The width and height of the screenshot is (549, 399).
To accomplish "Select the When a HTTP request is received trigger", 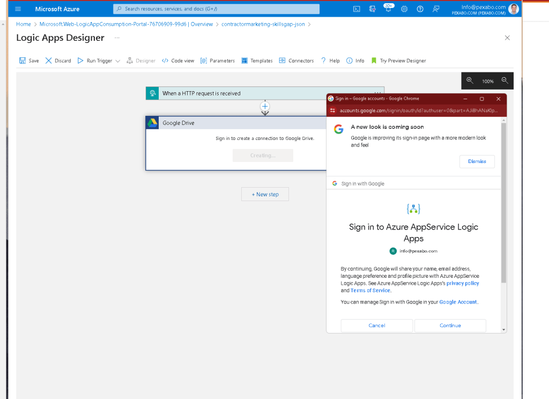I will tap(265, 93).
